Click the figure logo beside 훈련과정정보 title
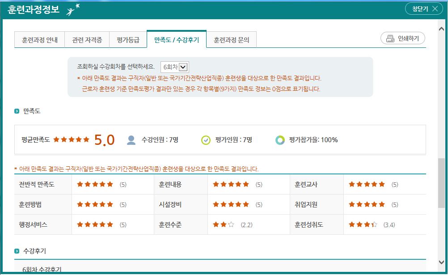The width and height of the screenshot is (448, 275). click(73, 9)
